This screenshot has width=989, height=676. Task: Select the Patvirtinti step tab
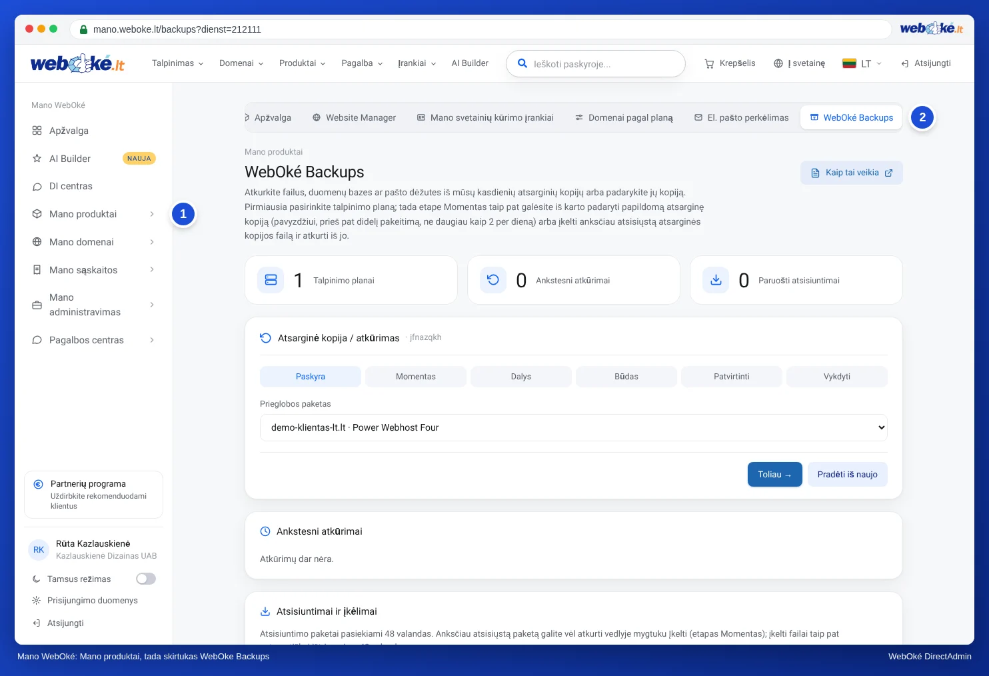click(732, 377)
